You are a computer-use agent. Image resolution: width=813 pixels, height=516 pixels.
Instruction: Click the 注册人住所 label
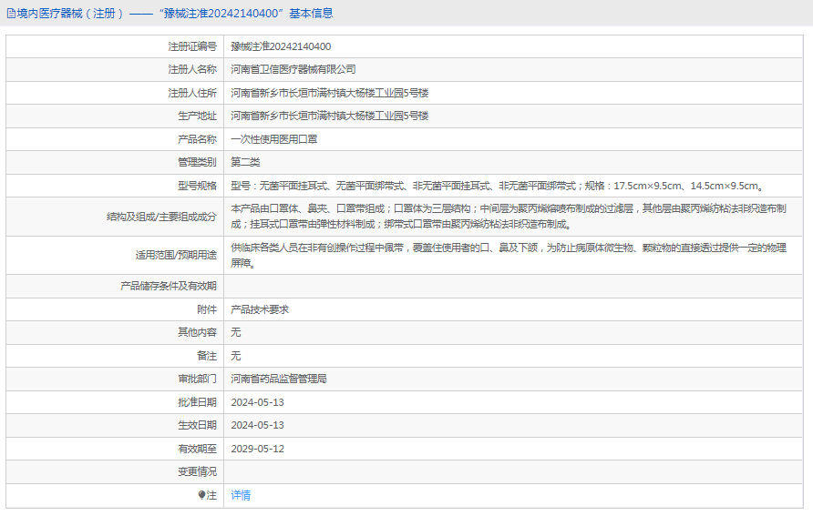(x=192, y=93)
